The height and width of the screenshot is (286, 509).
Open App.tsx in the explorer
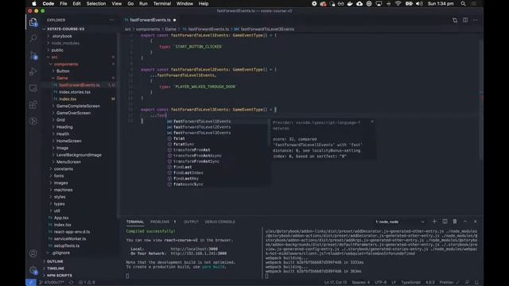61,218
